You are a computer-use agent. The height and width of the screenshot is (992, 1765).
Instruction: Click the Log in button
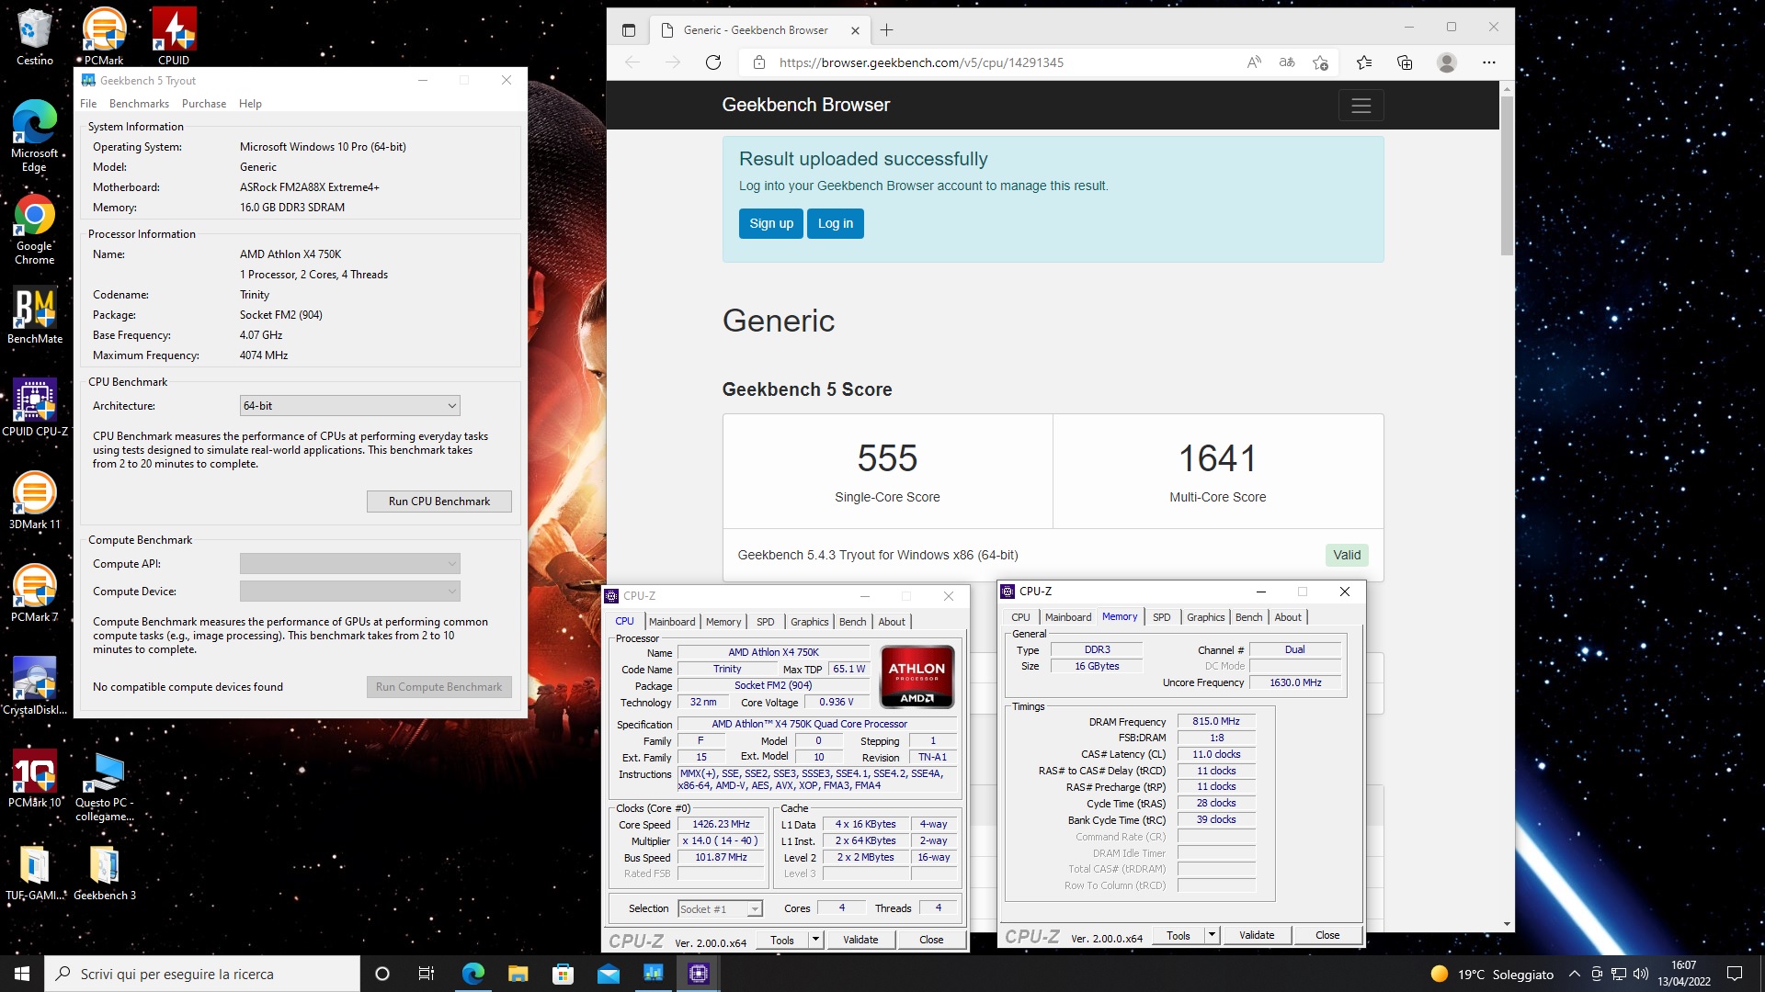pyautogui.click(x=836, y=223)
